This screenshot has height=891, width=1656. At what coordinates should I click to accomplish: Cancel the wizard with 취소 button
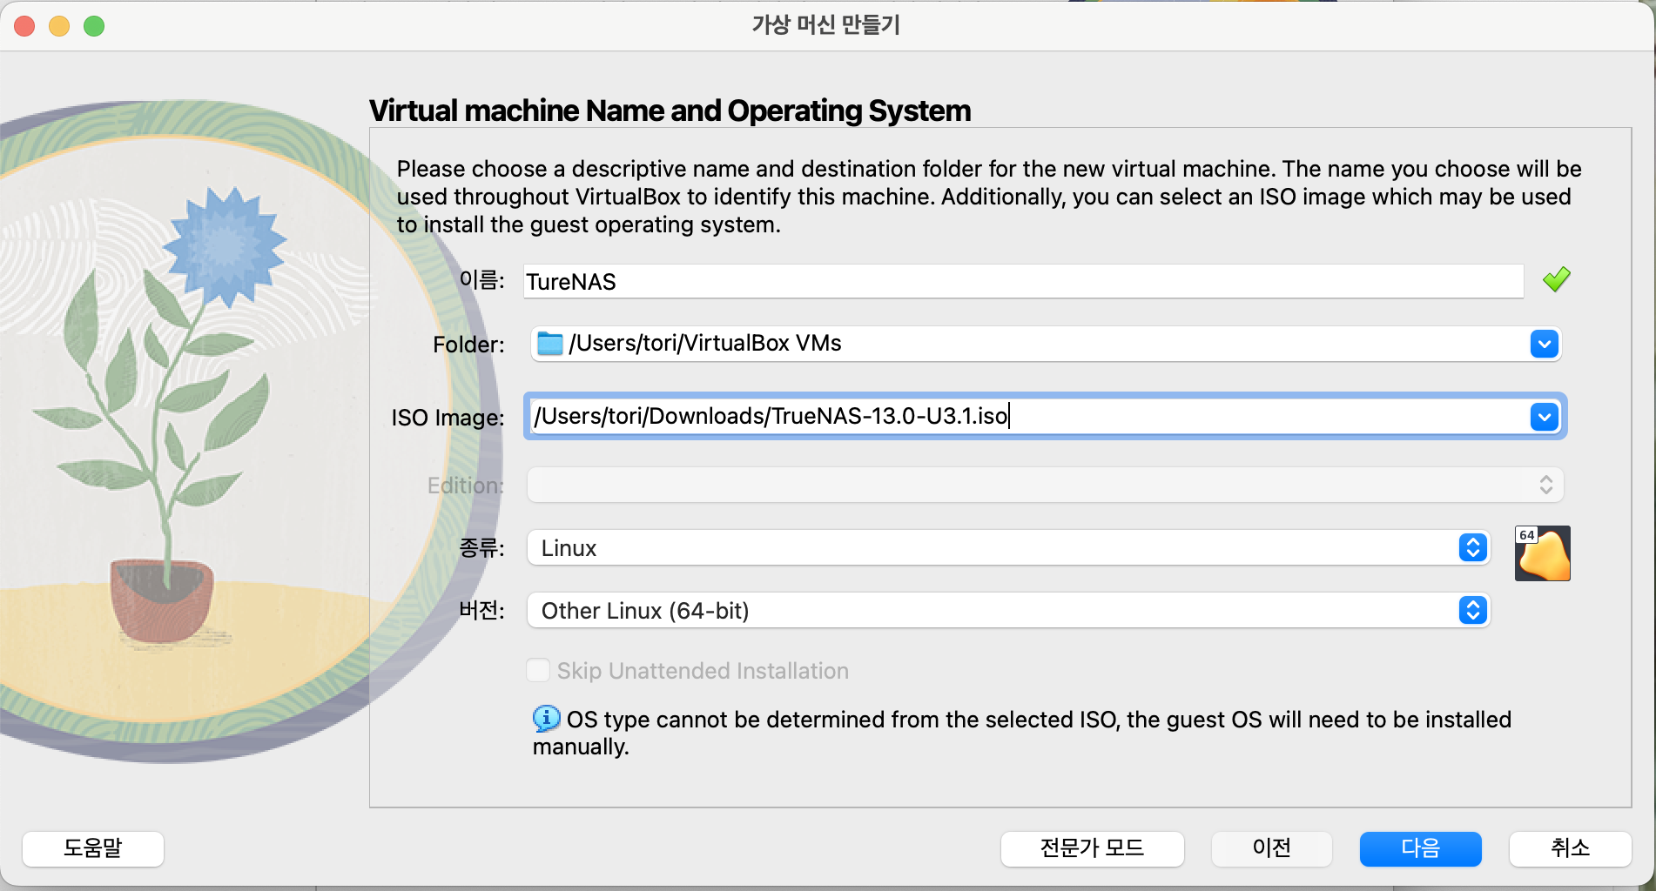click(x=1570, y=848)
